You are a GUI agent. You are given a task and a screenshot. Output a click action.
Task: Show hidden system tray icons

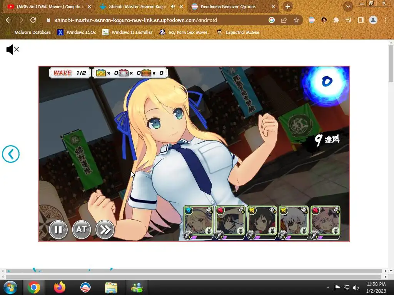328,288
